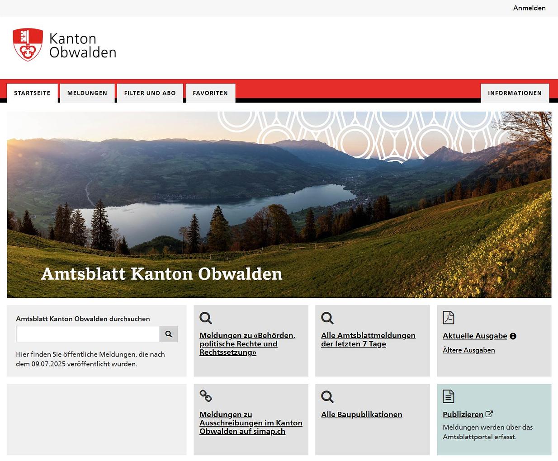
Task: Switch to the Meldungen tab
Action: click(x=87, y=93)
